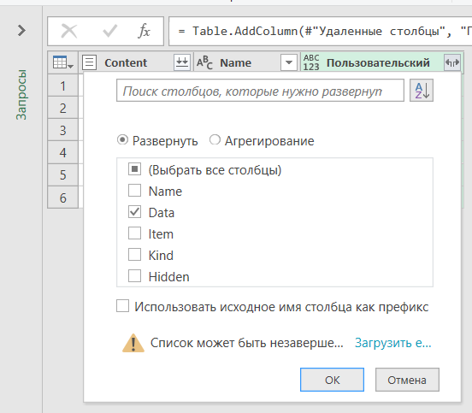
Task: Select row number 5 header
Action: [x=63, y=174]
